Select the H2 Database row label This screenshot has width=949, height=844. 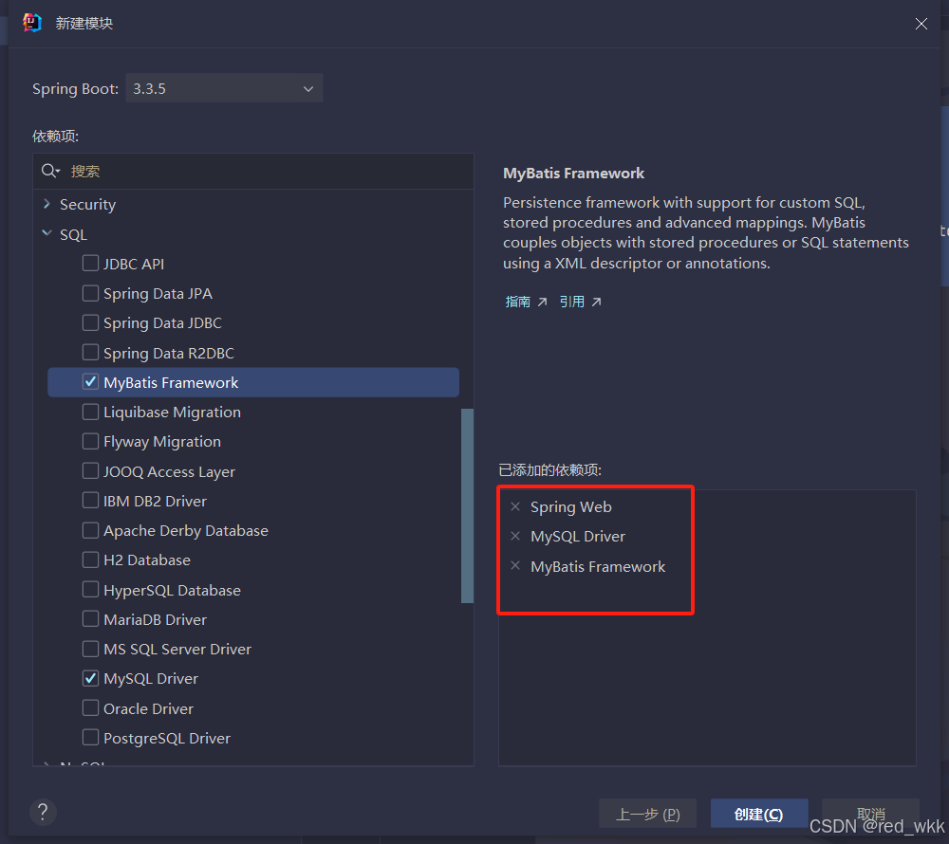[147, 560]
